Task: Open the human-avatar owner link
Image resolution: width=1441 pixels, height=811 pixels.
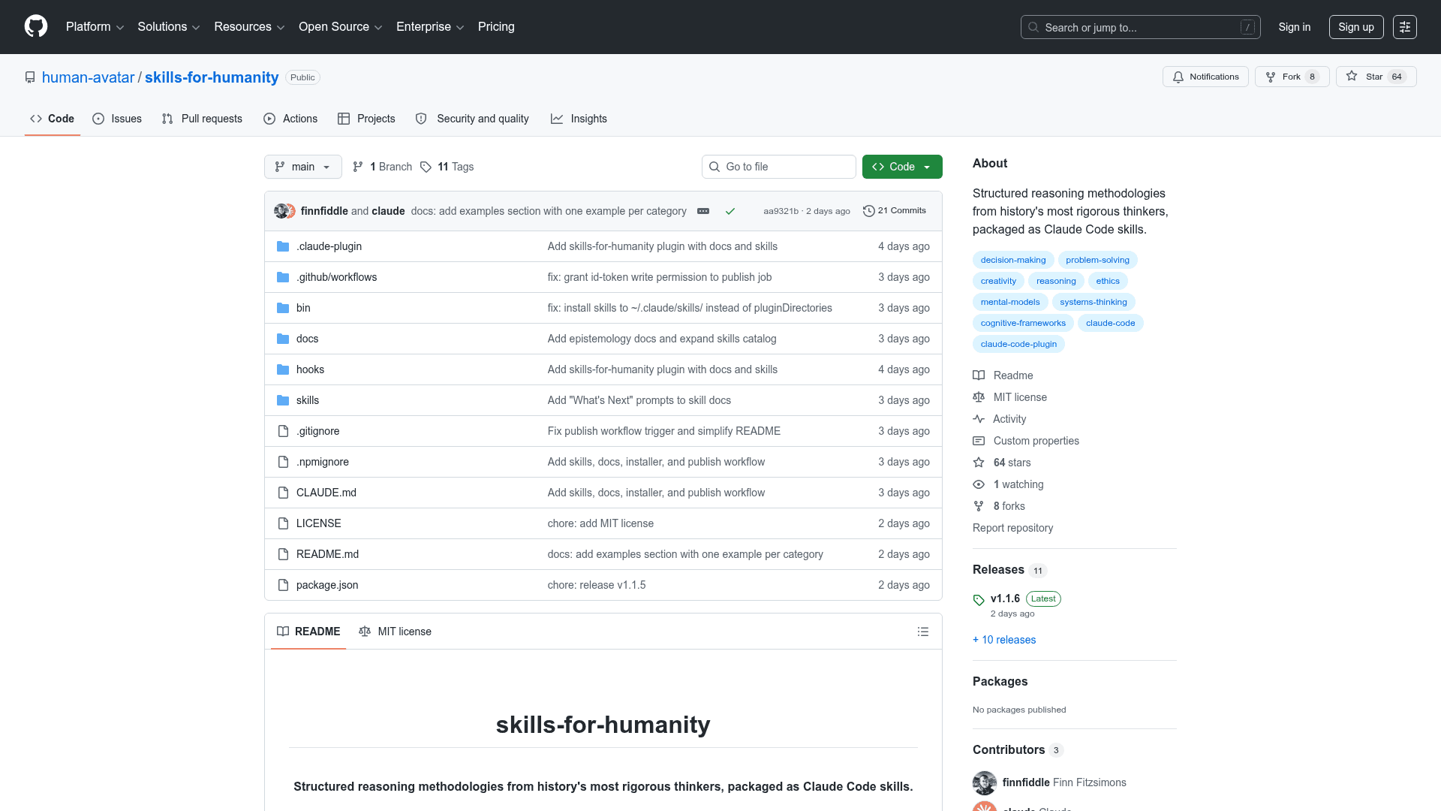Action: click(x=88, y=77)
